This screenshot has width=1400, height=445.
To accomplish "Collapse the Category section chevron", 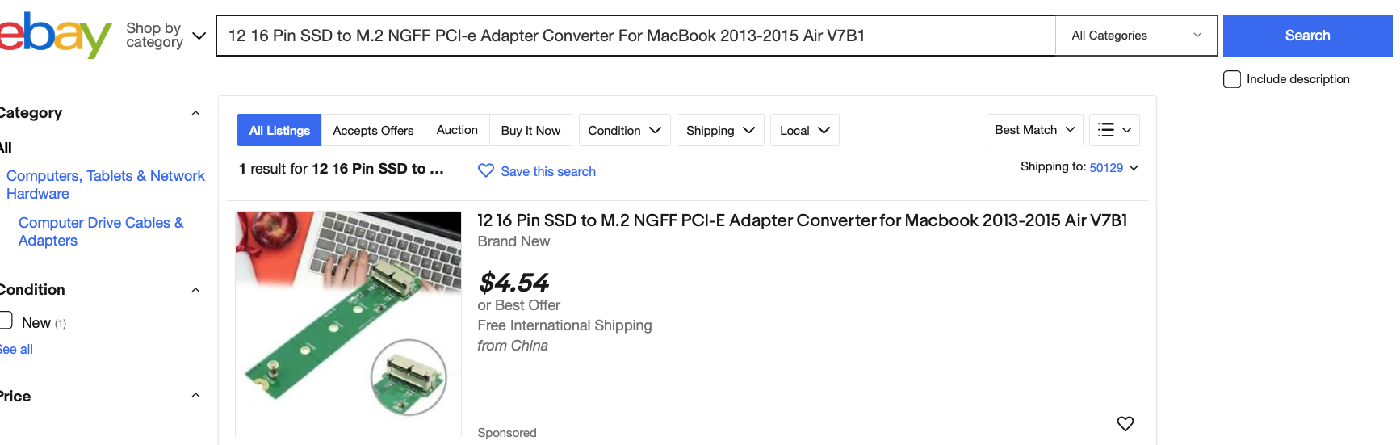I will tap(195, 113).
